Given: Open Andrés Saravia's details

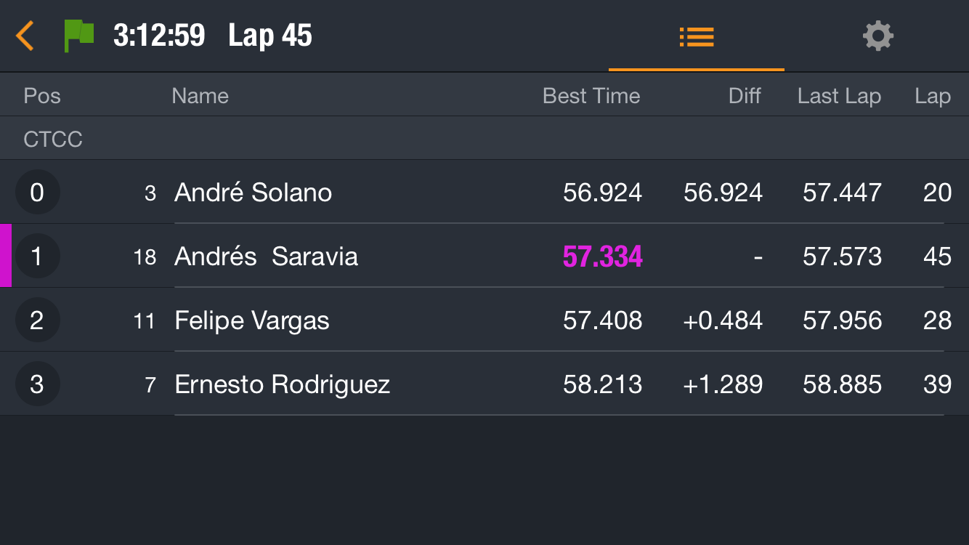Looking at the screenshot, I should pyautogui.click(x=484, y=256).
